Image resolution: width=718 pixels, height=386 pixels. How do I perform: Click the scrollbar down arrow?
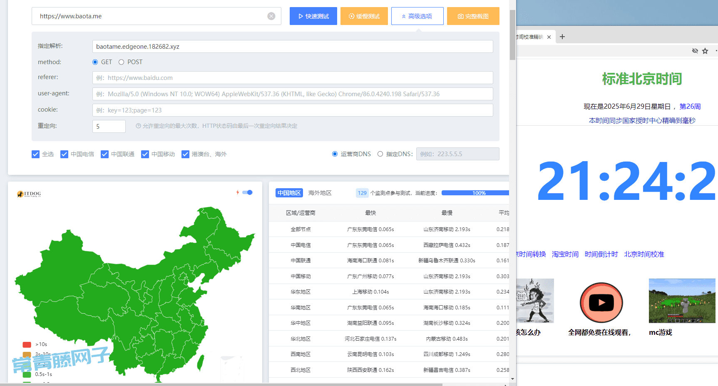[512, 379]
